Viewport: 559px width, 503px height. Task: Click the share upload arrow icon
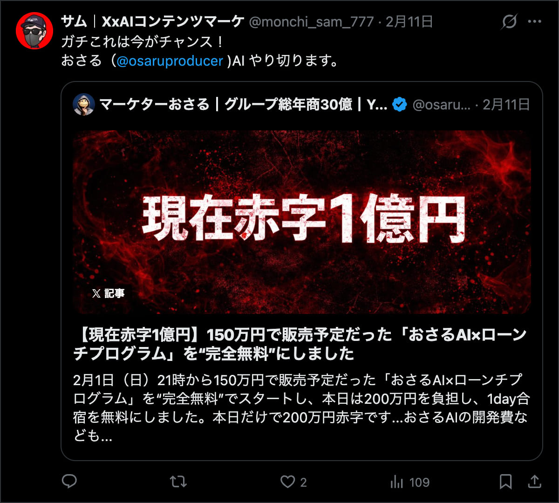pyautogui.click(x=535, y=482)
